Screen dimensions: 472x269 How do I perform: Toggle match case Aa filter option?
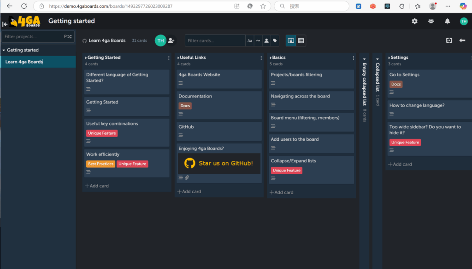249,40
